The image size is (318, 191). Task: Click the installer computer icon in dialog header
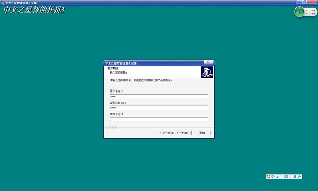click(207, 72)
